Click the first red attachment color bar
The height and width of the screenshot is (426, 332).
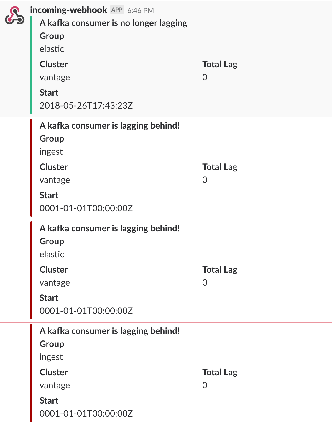pos(31,168)
